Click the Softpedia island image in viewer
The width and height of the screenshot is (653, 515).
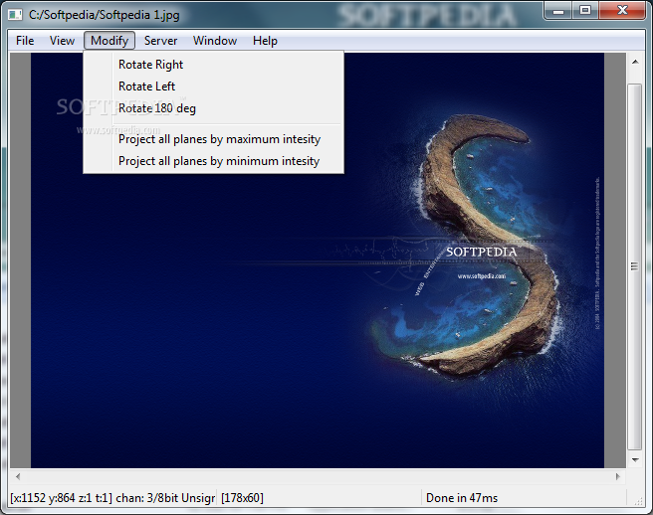[318, 260]
